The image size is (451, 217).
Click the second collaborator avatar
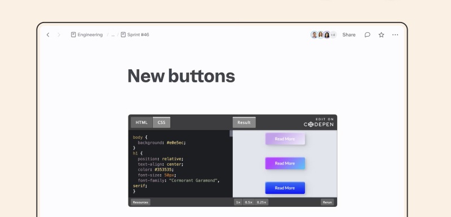pyautogui.click(x=320, y=35)
